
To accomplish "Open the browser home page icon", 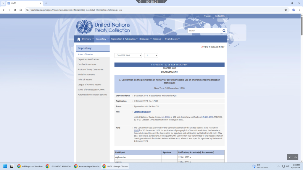I will (x=21, y=10).
